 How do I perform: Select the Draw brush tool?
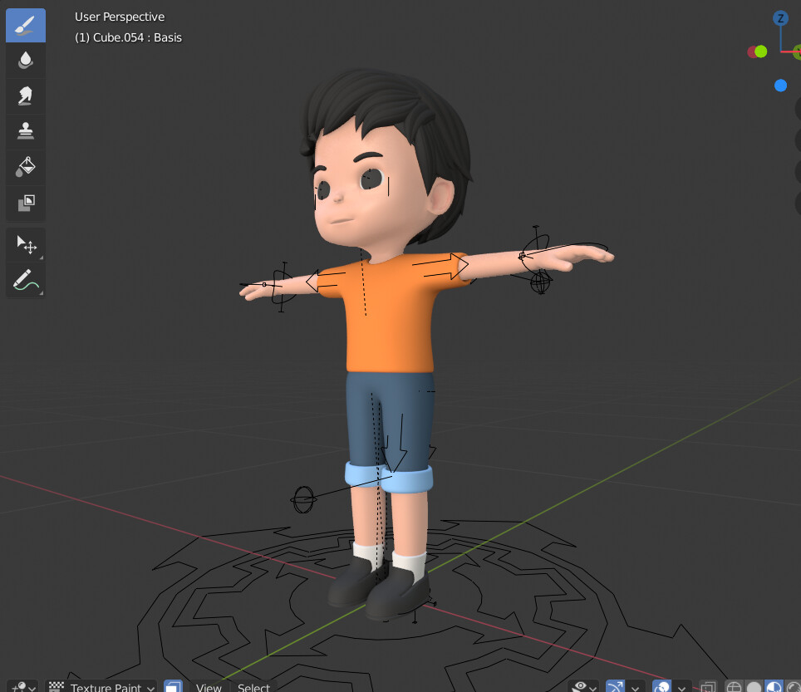(25, 24)
